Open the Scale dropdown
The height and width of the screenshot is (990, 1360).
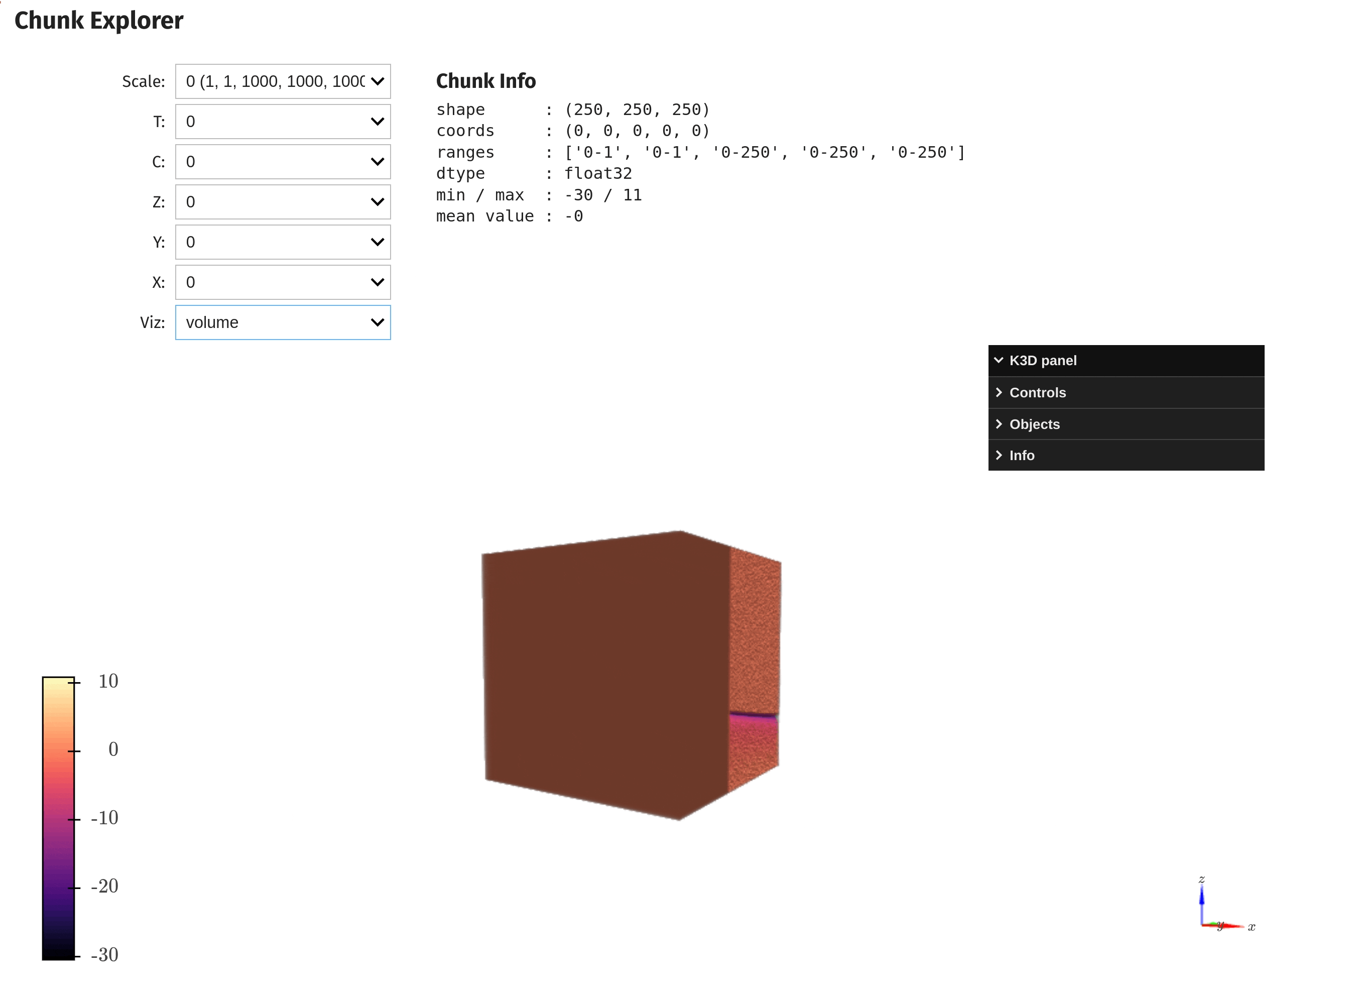(x=283, y=81)
